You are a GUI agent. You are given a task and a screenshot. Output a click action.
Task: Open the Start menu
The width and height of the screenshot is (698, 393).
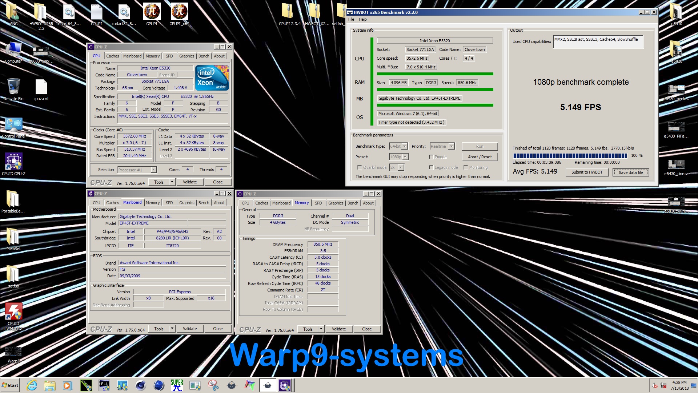(x=10, y=385)
